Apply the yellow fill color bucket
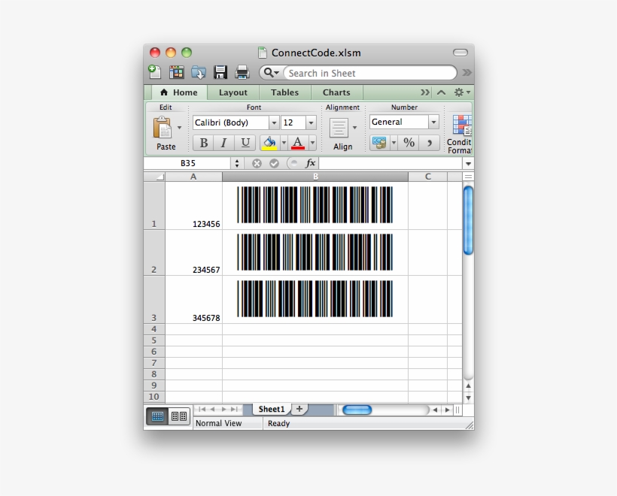 click(269, 143)
